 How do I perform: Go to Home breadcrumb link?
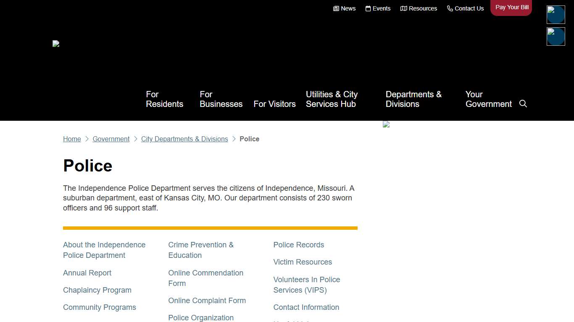(x=72, y=139)
